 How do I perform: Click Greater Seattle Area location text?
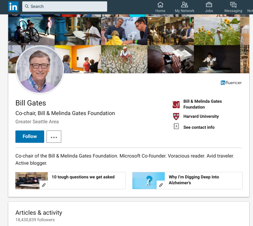point(37,122)
